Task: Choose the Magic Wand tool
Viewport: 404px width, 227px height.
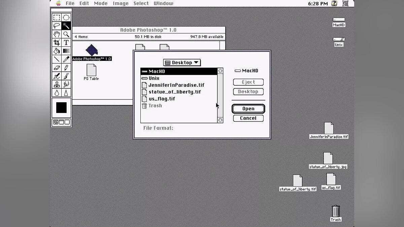Action: click(66, 26)
